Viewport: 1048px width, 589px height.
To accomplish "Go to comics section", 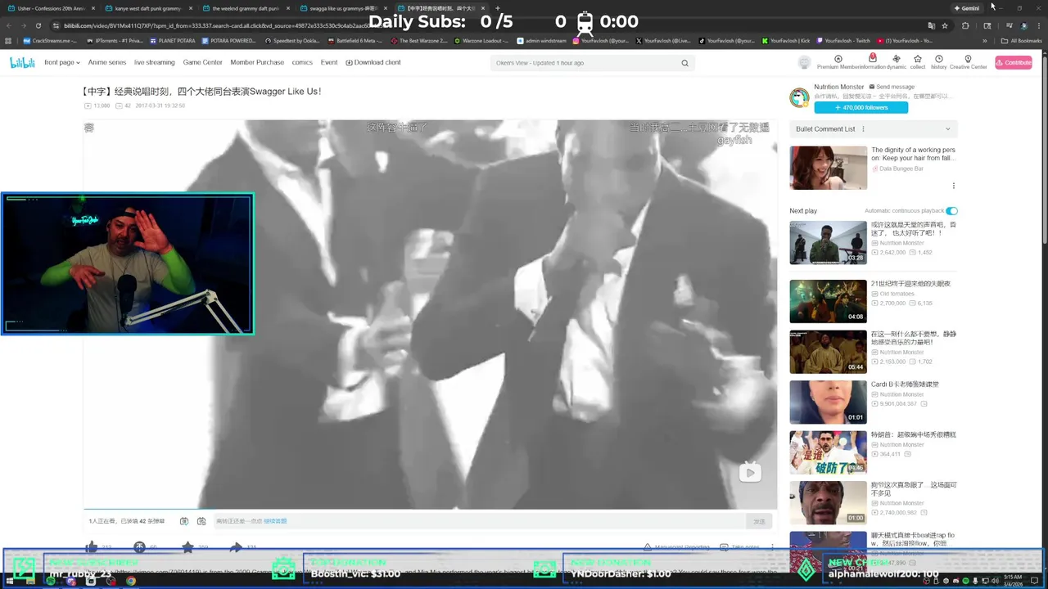I will point(302,62).
